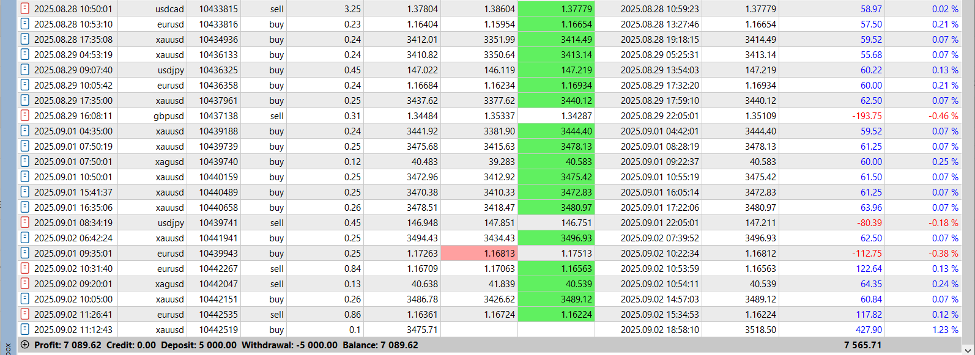Click the green take profit cell 1.16224

tap(556, 314)
